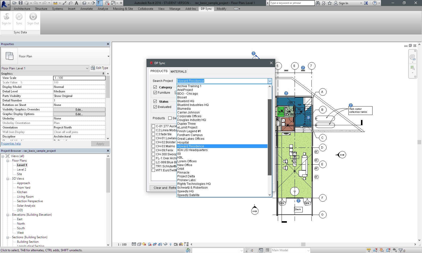Click the Switch Windows icon
The width and height of the screenshot is (422, 253).
click(114, 3)
